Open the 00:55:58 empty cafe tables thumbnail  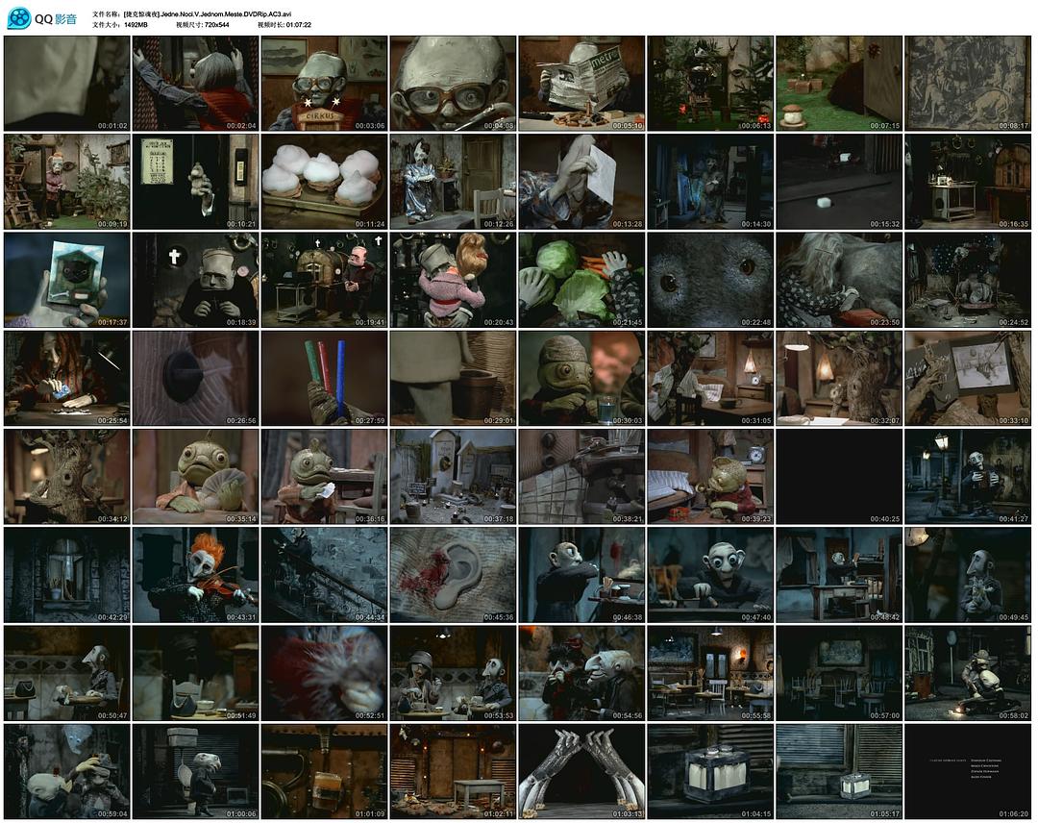pyautogui.click(x=710, y=673)
